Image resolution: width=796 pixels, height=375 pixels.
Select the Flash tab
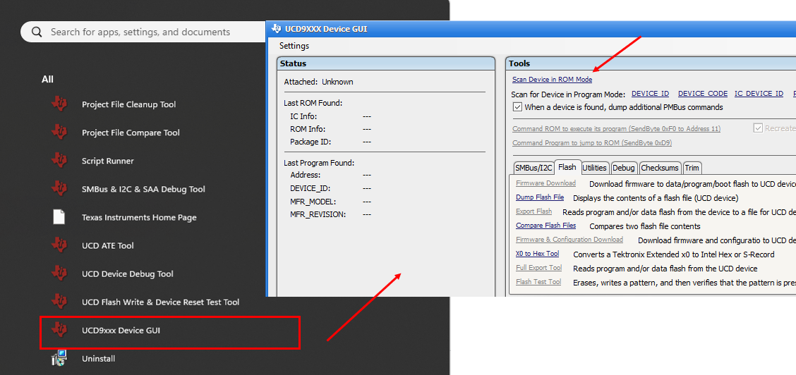point(567,167)
